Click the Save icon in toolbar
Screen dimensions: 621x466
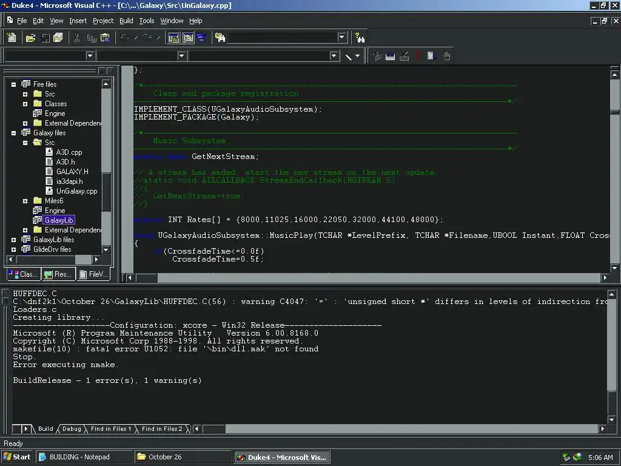[x=45, y=38]
